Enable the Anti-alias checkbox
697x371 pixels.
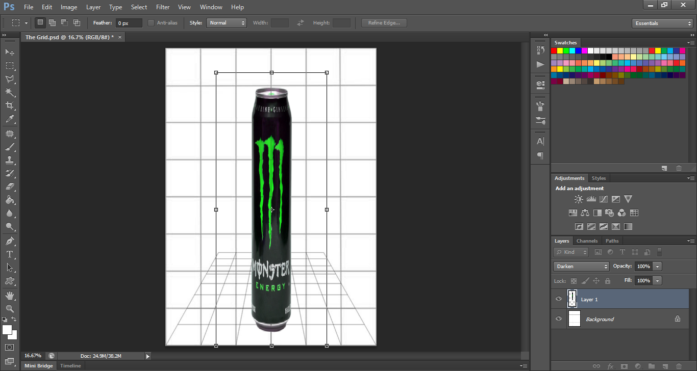tap(151, 23)
